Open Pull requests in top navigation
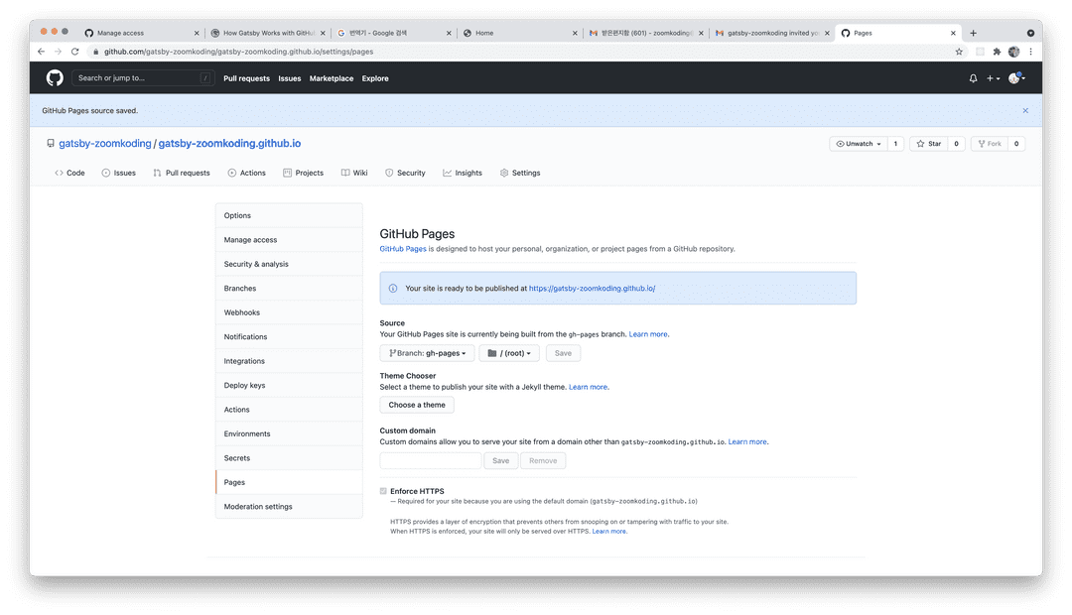 [x=246, y=78]
